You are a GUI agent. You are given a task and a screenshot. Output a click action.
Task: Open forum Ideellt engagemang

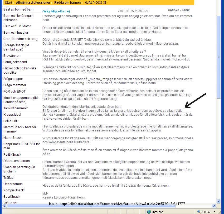click(21, 100)
